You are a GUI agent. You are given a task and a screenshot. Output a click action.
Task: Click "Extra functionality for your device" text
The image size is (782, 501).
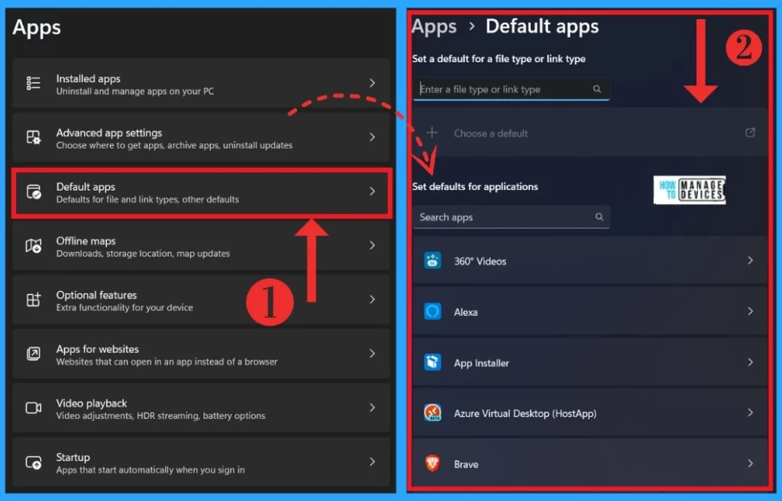124,307
